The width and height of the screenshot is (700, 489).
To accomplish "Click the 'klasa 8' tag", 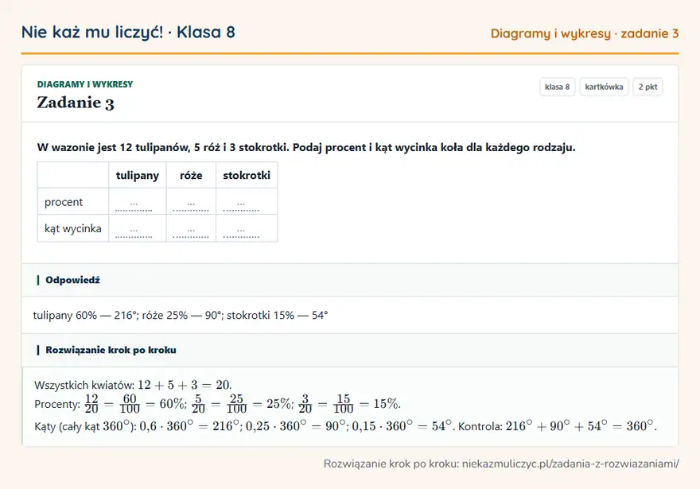I will point(557,87).
